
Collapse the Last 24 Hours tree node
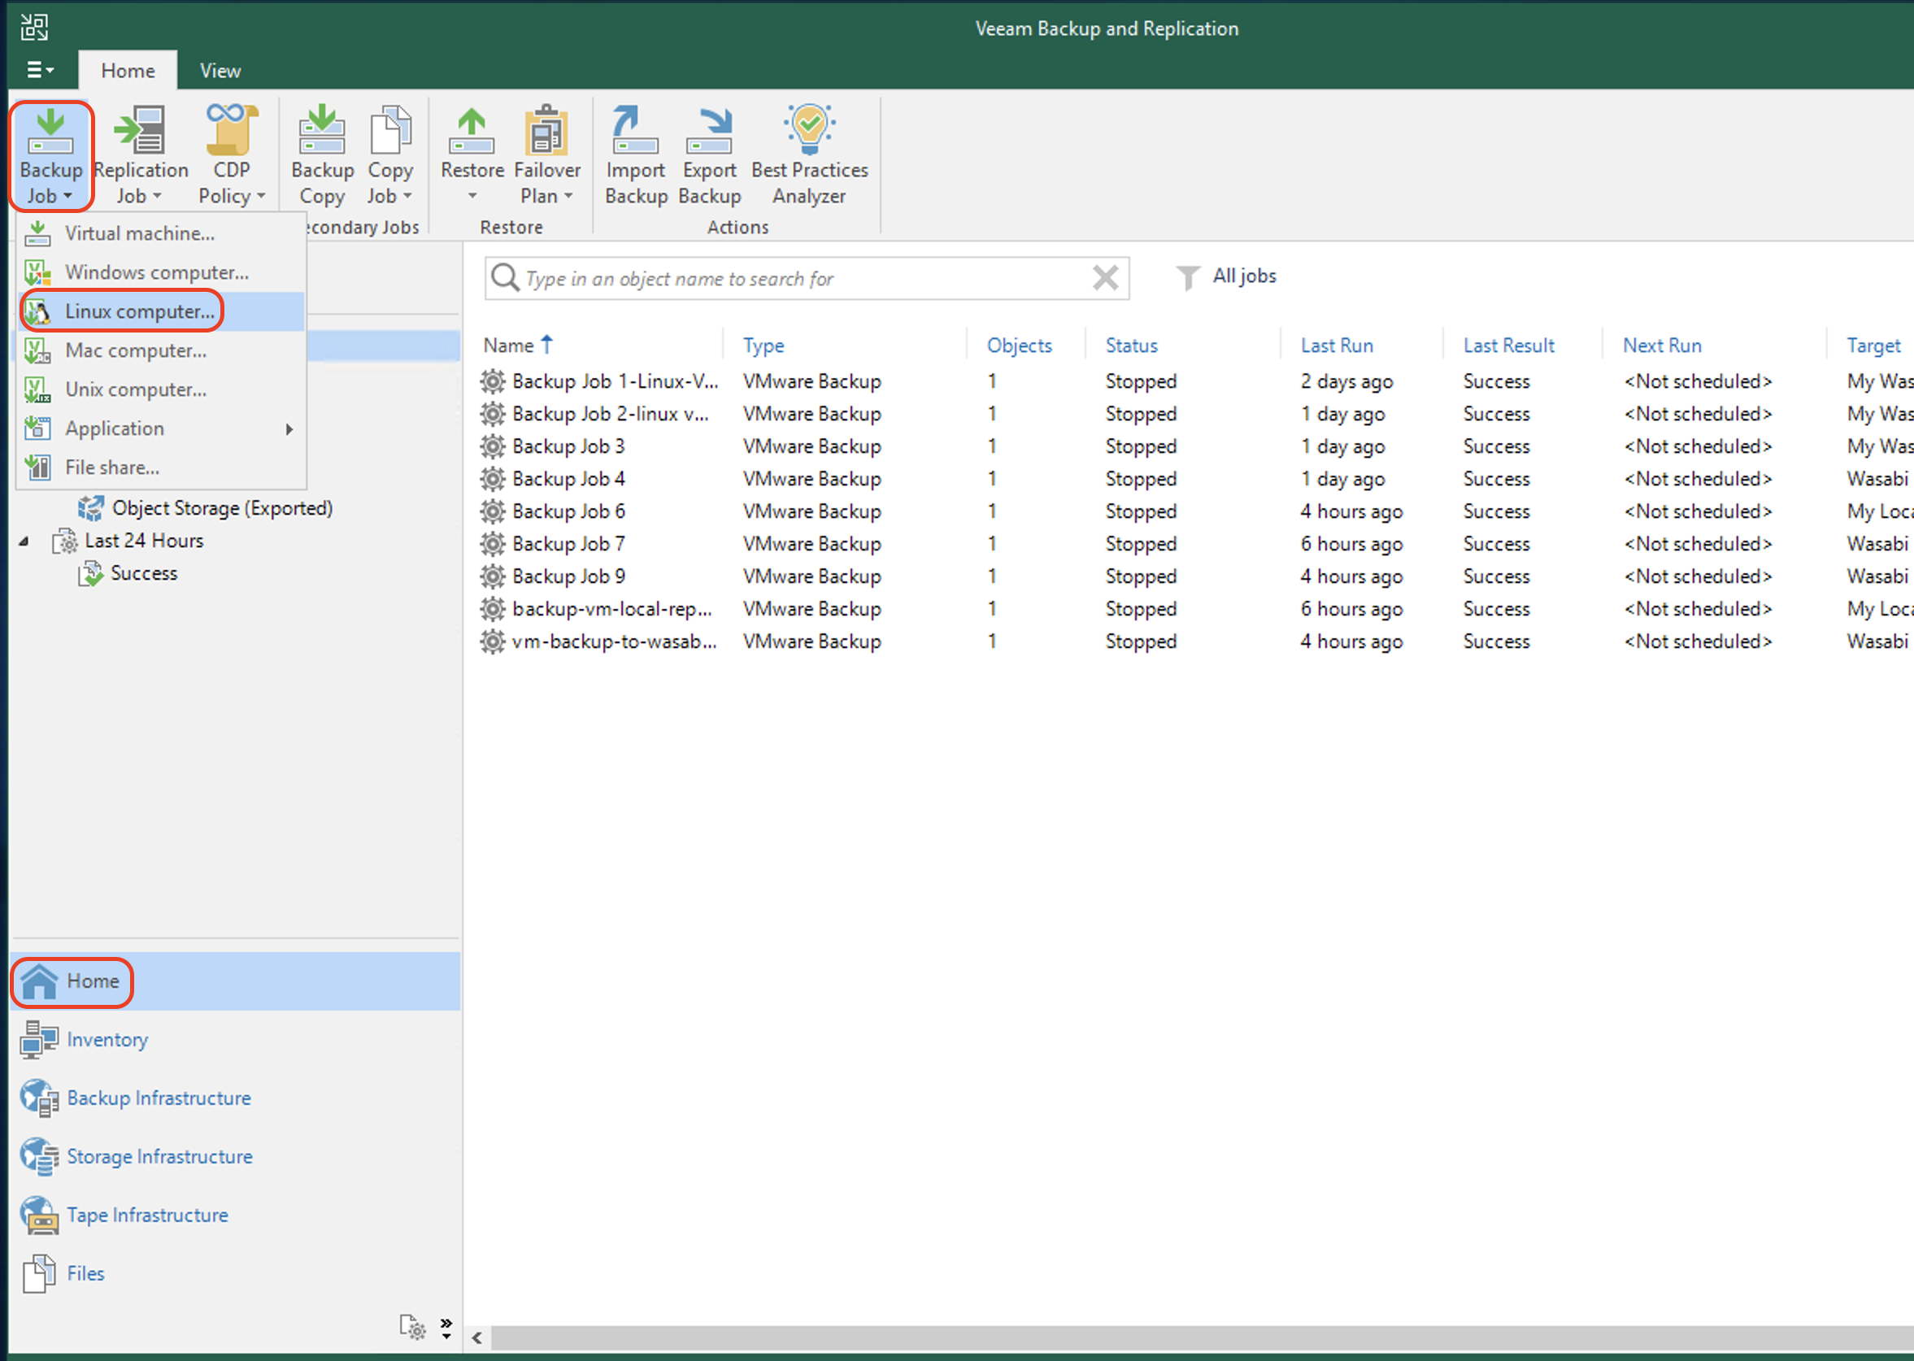pyautogui.click(x=24, y=541)
